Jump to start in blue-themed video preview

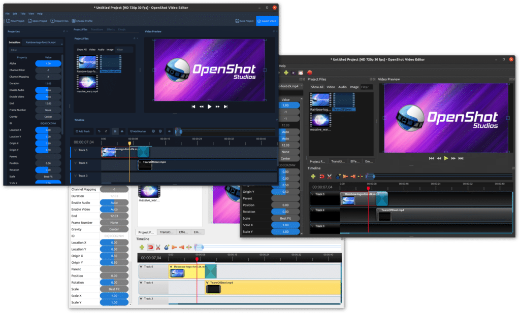[193, 107]
